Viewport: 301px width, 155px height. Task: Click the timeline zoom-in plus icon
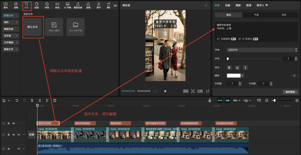click(x=297, y=100)
